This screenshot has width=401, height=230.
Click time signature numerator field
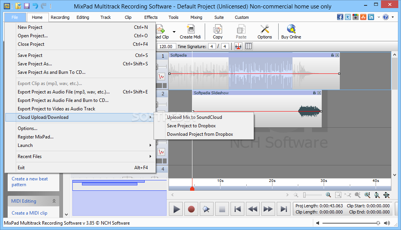point(212,47)
